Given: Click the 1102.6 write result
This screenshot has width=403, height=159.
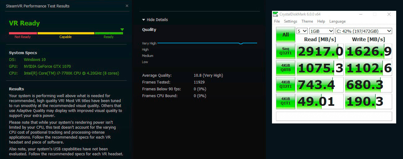Looking at the screenshot, I should coord(369,68).
